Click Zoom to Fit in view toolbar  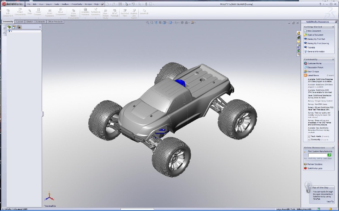pyautogui.click(x=148, y=23)
